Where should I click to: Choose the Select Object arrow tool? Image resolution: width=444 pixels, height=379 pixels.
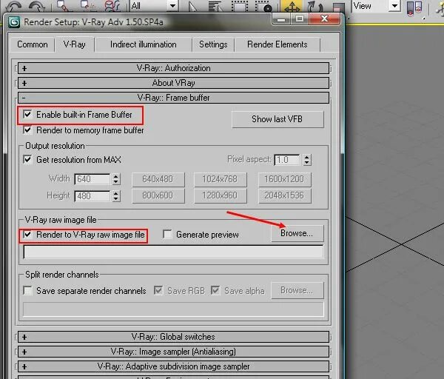tap(192, 6)
